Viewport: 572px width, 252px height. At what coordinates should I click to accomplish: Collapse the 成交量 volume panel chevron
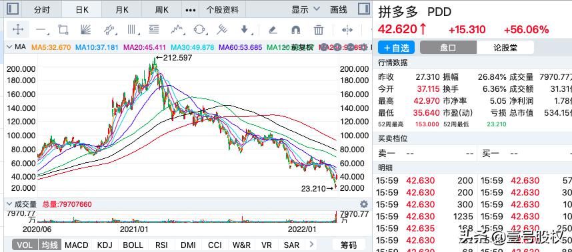click(9, 204)
